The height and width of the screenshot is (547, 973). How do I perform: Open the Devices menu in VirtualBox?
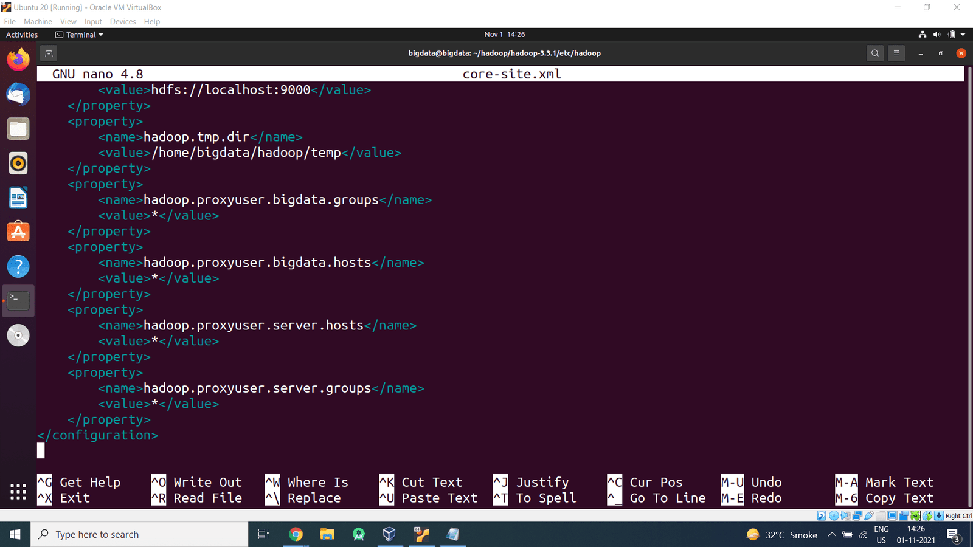pyautogui.click(x=123, y=21)
